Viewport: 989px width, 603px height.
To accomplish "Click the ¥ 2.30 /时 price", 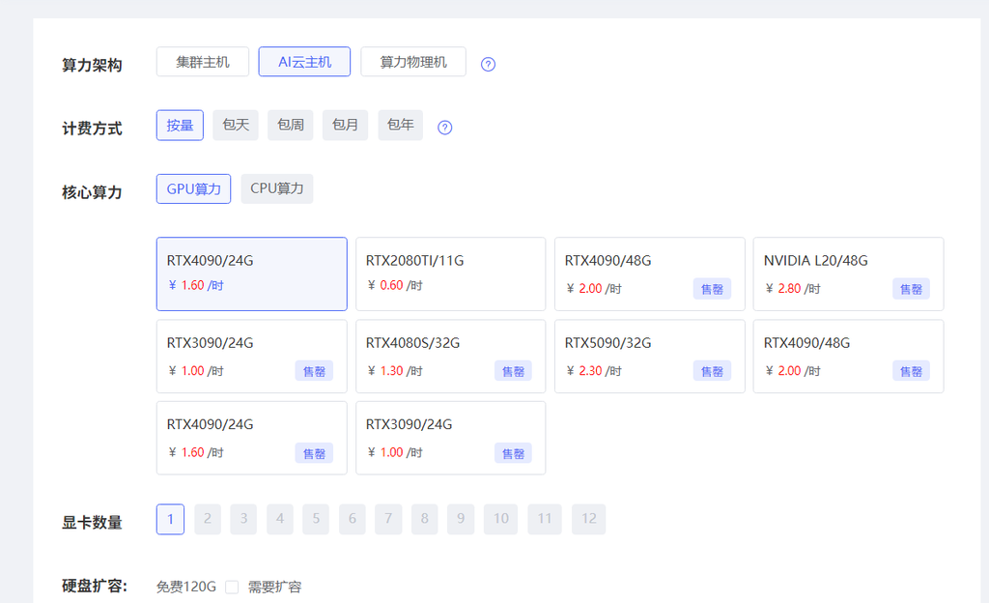I will (x=594, y=371).
